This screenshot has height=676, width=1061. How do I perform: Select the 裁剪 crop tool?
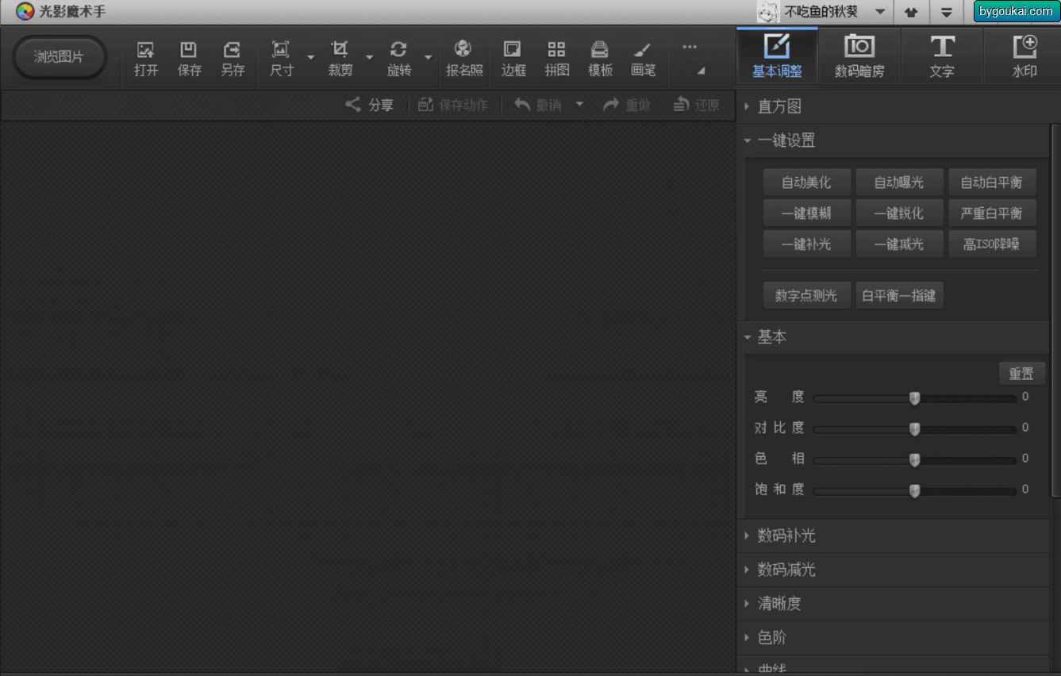coord(340,60)
